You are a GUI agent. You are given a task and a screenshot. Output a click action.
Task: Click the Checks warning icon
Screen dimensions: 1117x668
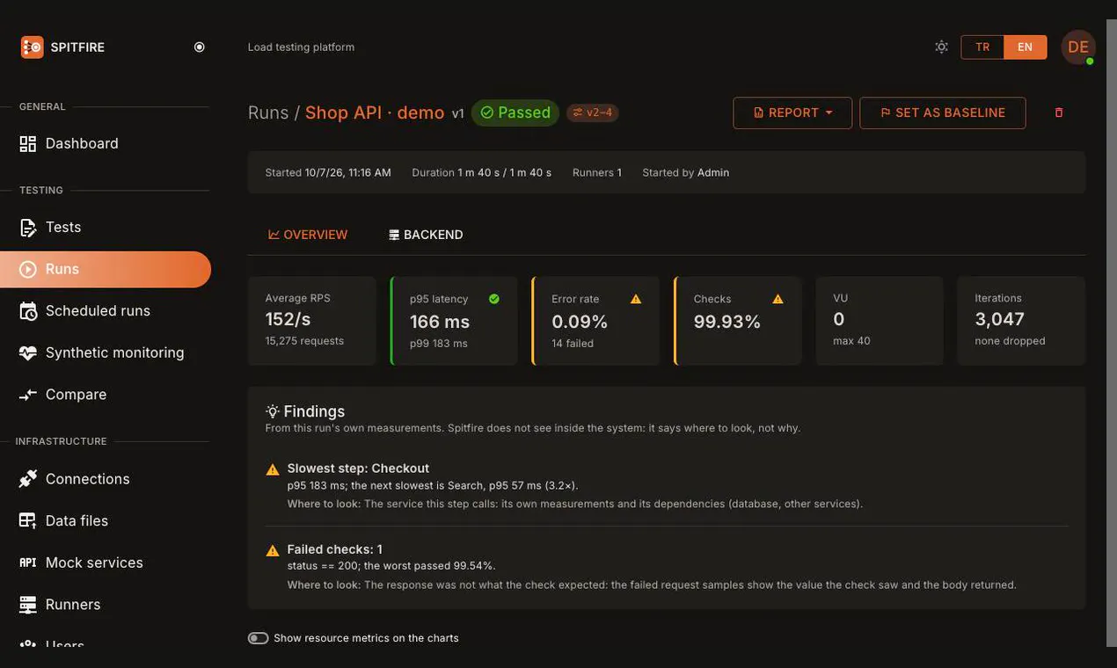(x=778, y=299)
